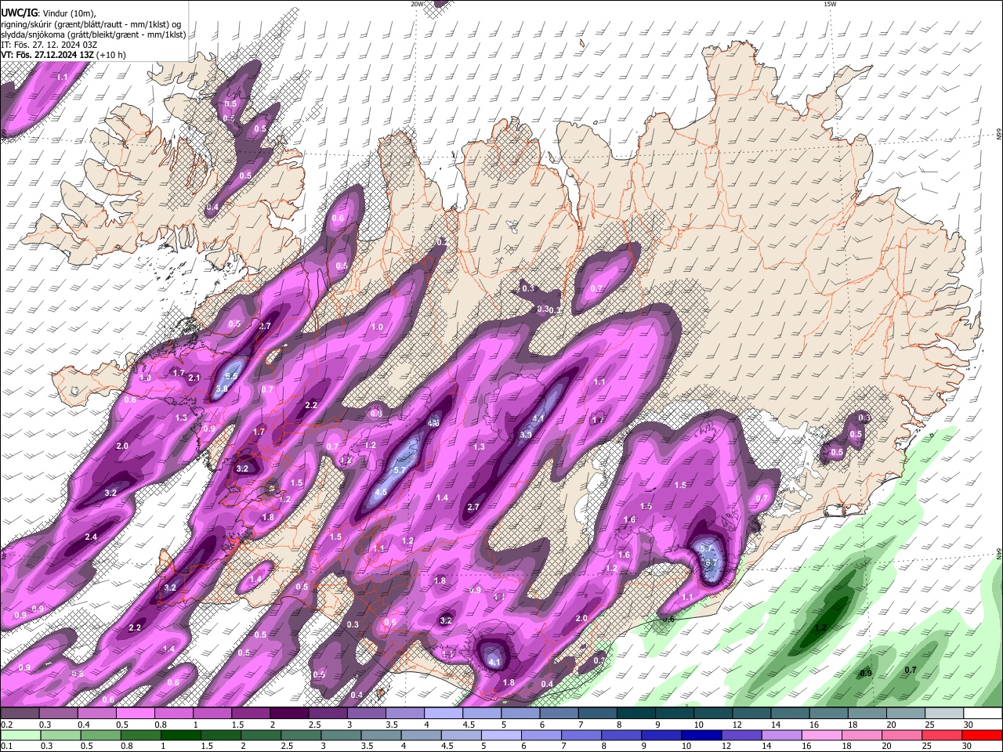Click the '2.4' value on the map
This screenshot has height=752, width=1003.
point(91,537)
